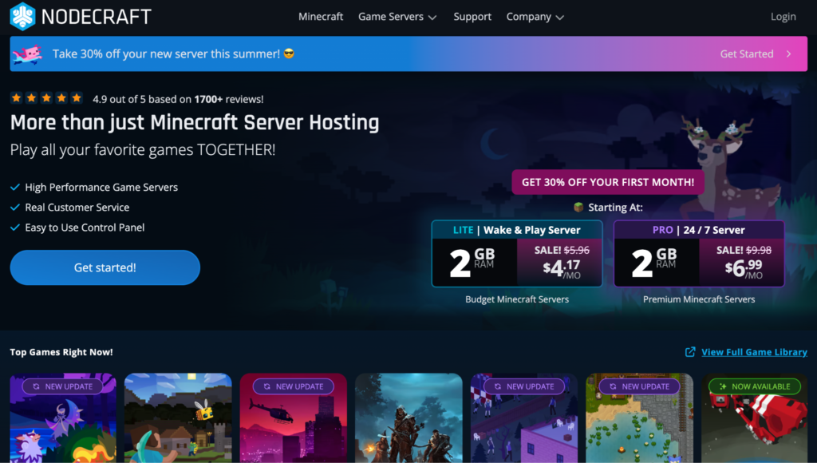Click the NEW UPDATE badge on wizard game
The width and height of the screenshot is (817, 463).
coord(62,386)
